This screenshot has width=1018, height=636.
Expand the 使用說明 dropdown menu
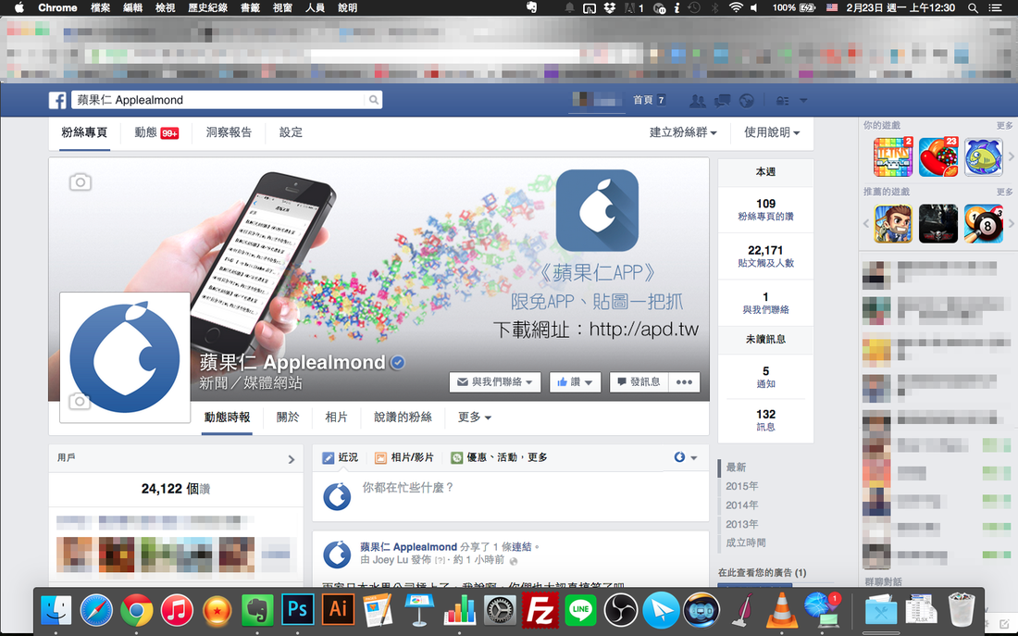click(x=772, y=132)
